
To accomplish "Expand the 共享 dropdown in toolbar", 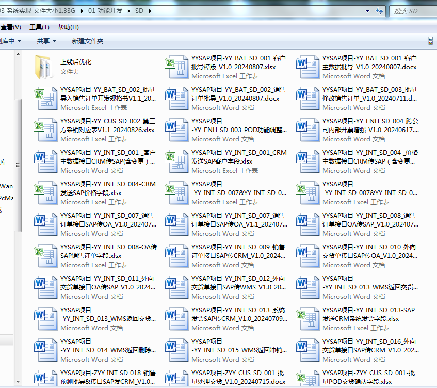I will pyautogui.click(x=46, y=41).
